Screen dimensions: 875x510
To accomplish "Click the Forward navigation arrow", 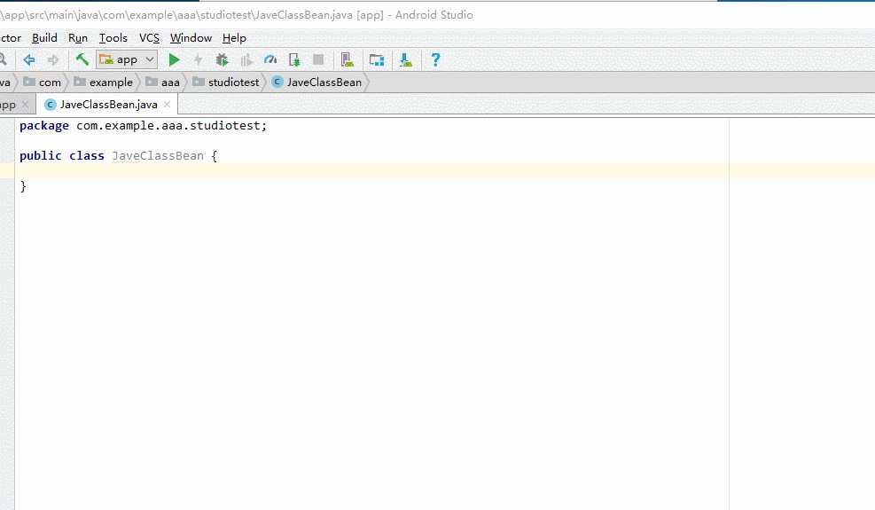I will pyautogui.click(x=53, y=59).
